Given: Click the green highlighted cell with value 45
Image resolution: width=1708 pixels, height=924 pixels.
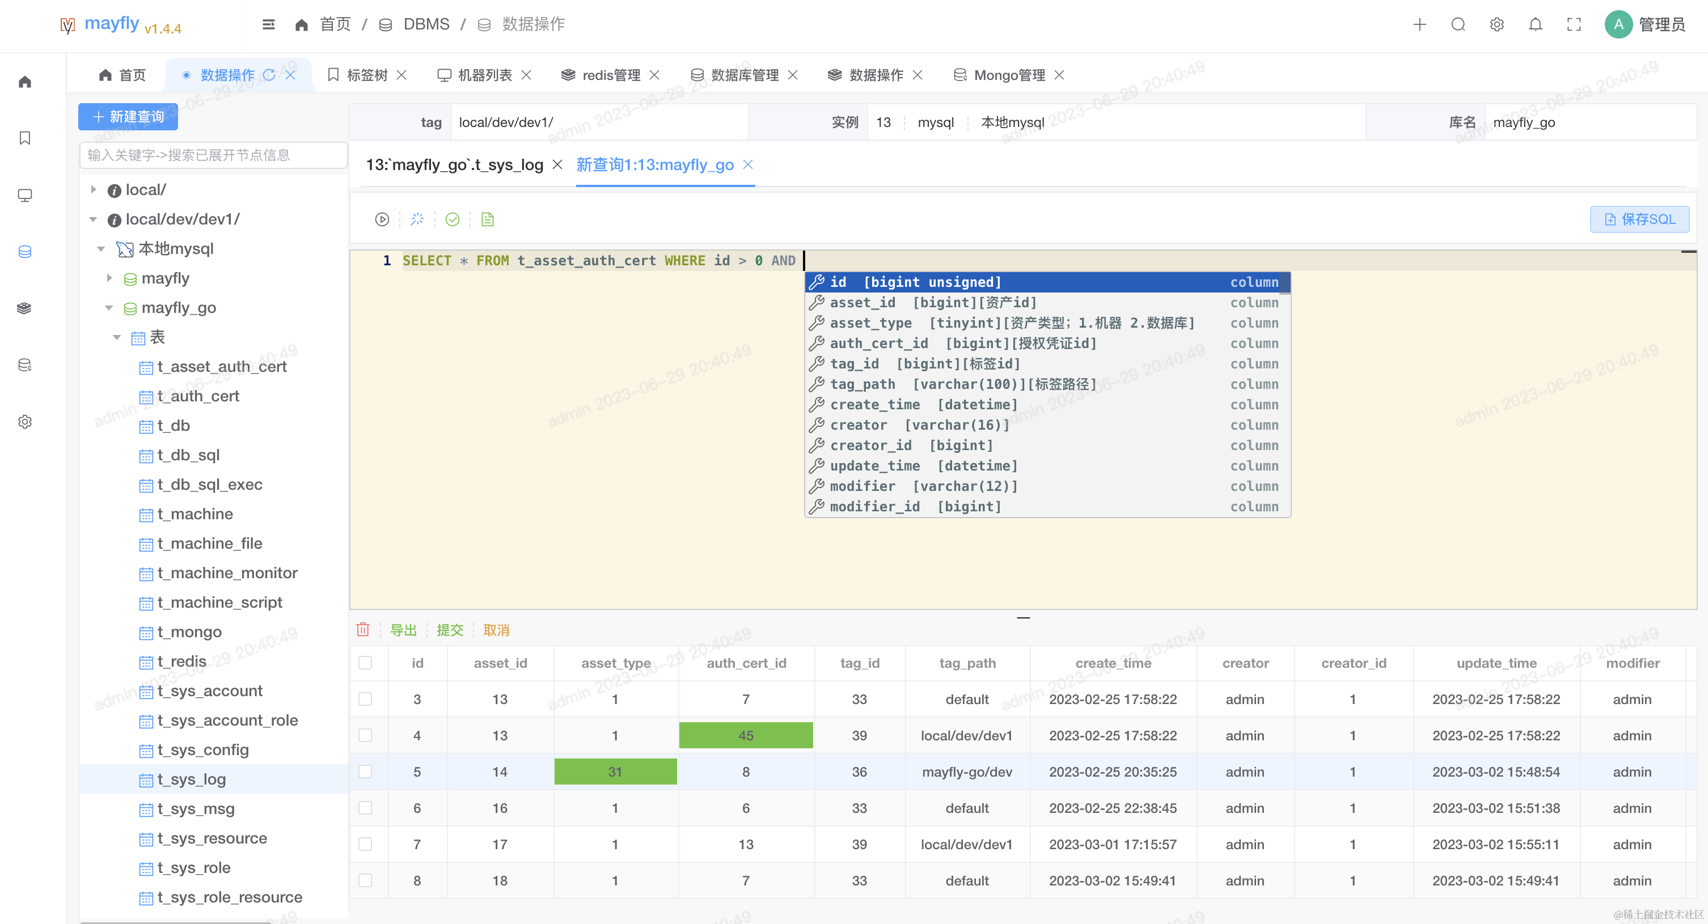Looking at the screenshot, I should coord(746,735).
